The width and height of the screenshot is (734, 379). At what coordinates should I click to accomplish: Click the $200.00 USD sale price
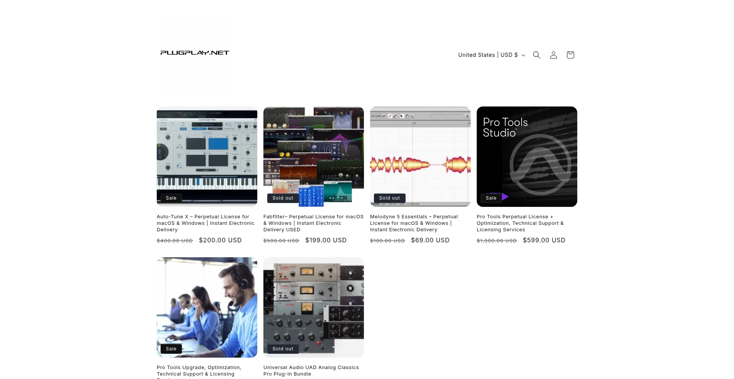(x=220, y=240)
